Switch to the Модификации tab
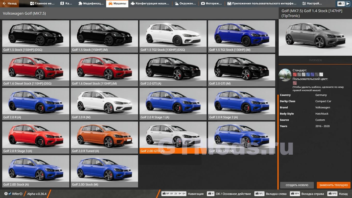 pyautogui.click(x=91, y=4)
